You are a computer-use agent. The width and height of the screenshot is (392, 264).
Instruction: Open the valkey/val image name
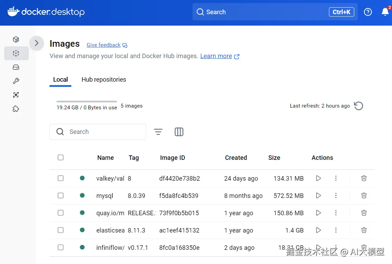click(110, 179)
